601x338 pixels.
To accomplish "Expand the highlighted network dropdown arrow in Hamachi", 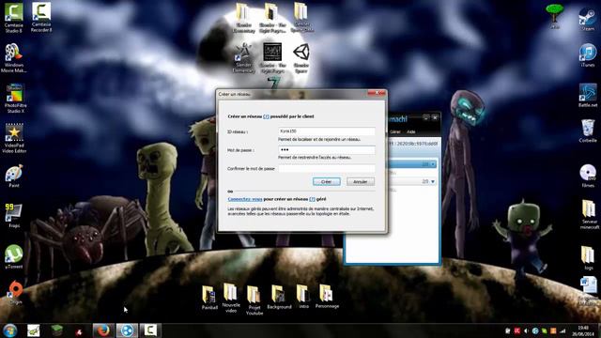I will point(433,164).
